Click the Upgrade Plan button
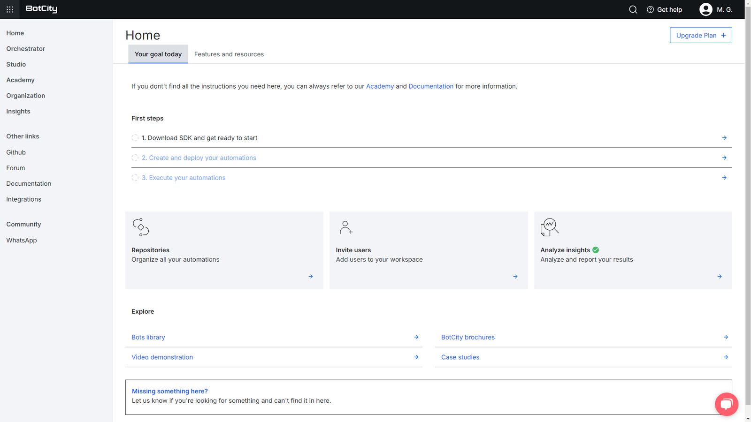Image resolution: width=751 pixels, height=422 pixels. pos(701,35)
